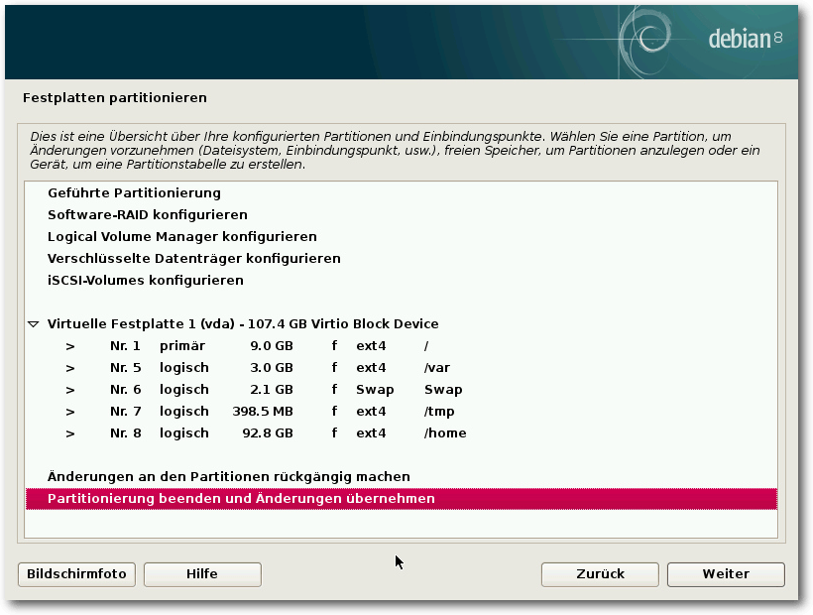Select Software-RAID konfigurieren entry

click(x=402, y=214)
